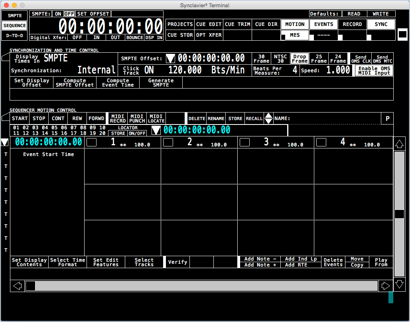Click the corner tab icon beside Sequencer Motion Control

(x=6, y=117)
